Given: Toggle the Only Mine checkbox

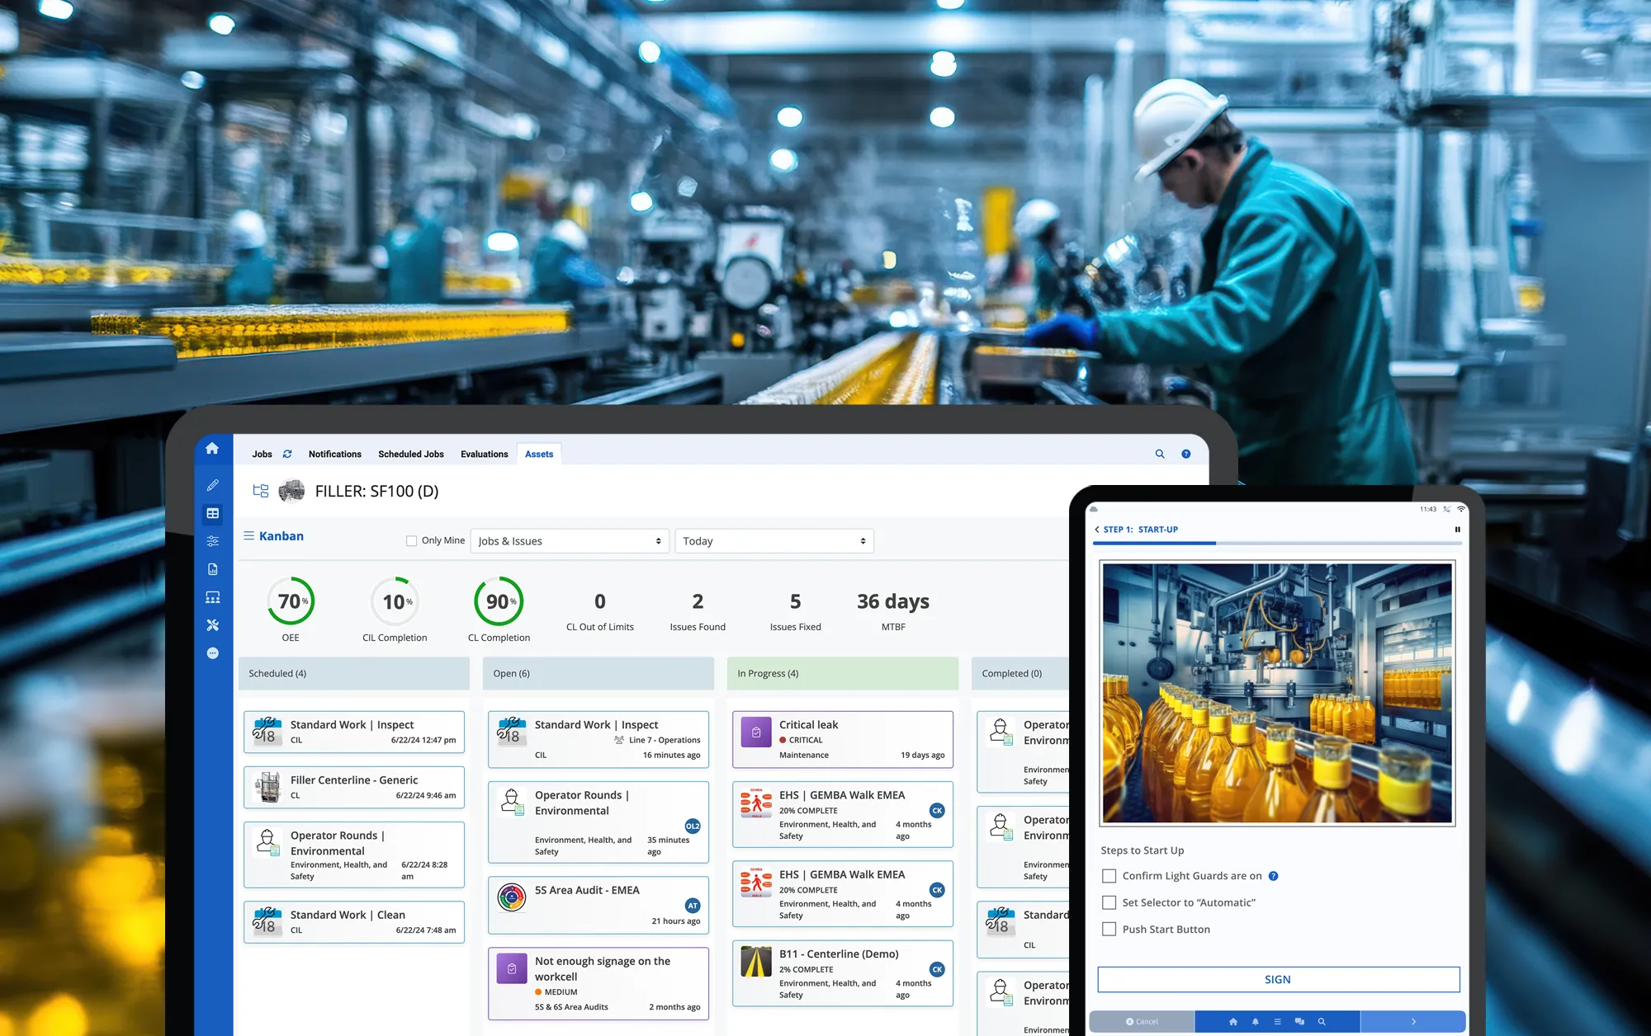Looking at the screenshot, I should click(x=411, y=541).
